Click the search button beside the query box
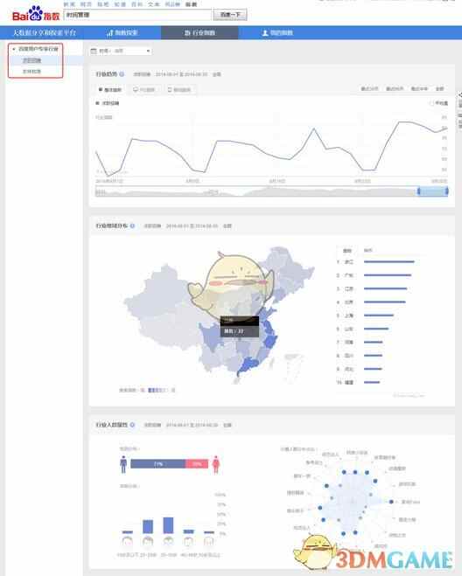This screenshot has width=462, height=576. click(230, 15)
